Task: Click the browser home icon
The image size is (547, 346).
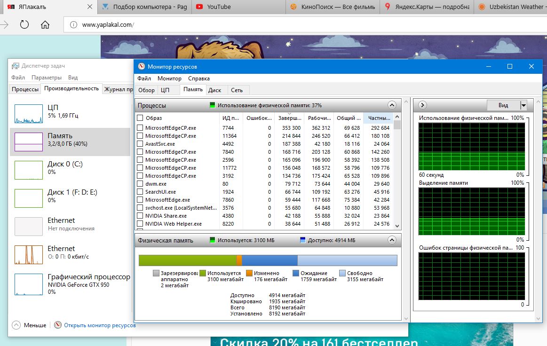Action: (x=45, y=25)
